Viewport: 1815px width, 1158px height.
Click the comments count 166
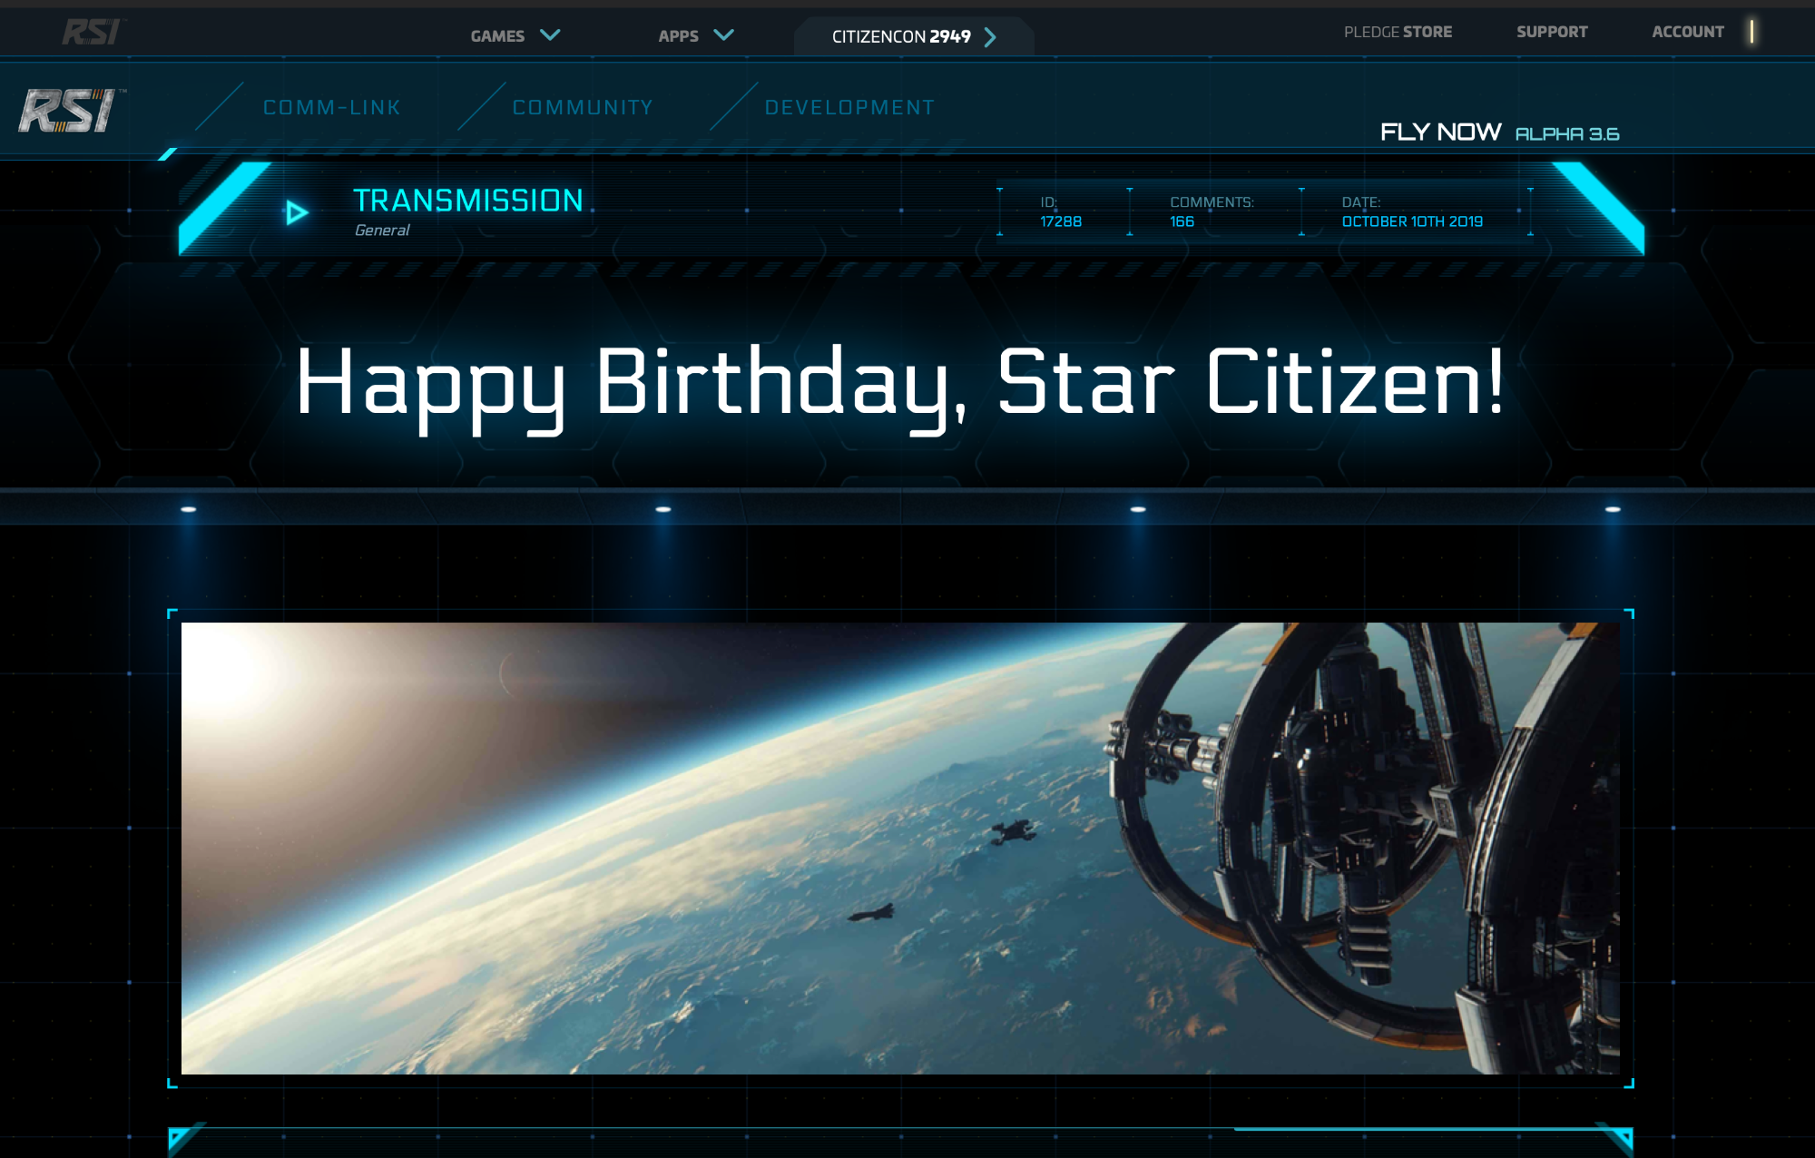pos(1182,221)
